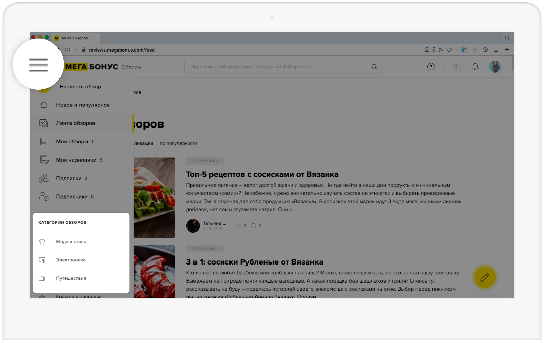Select Написать обзор in sidebar
544x340 pixels.
tap(80, 87)
